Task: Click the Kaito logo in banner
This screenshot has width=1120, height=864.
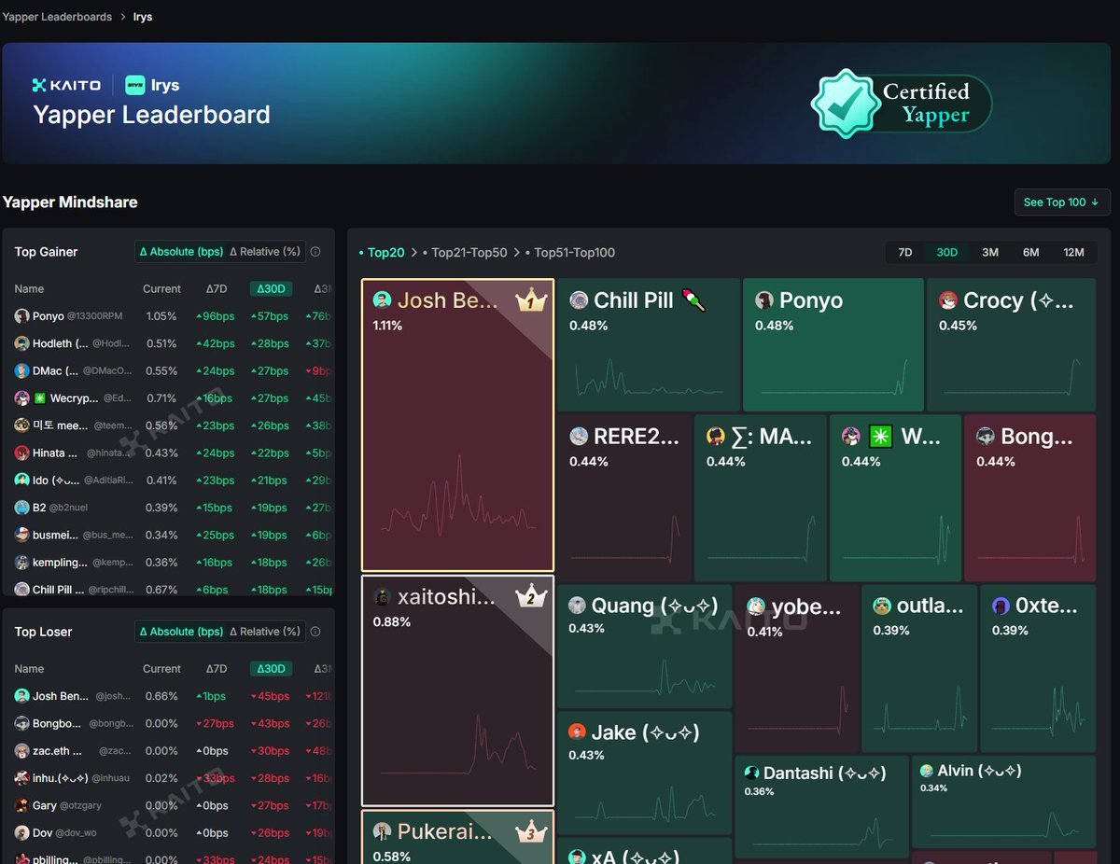Action: (x=66, y=85)
